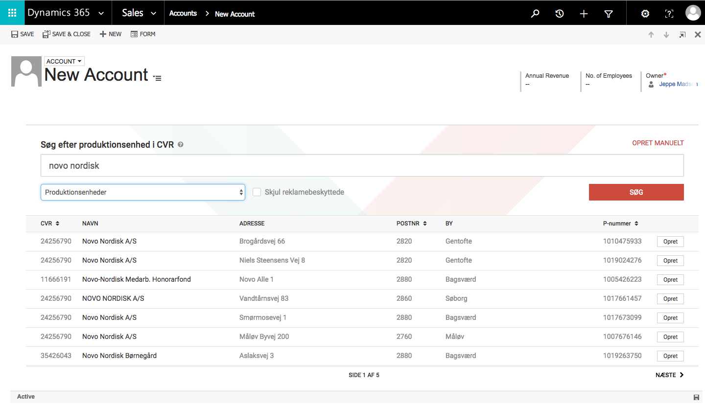Viewport: 705px width, 404px height.
Task: Pop out the form in new window
Action: pyautogui.click(x=682, y=35)
